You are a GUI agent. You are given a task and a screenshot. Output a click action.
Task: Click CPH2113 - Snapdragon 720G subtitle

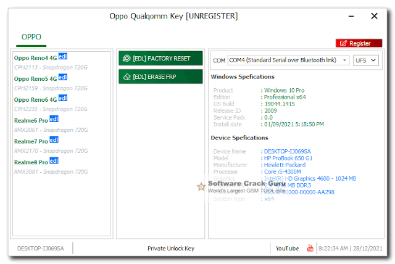click(51, 67)
